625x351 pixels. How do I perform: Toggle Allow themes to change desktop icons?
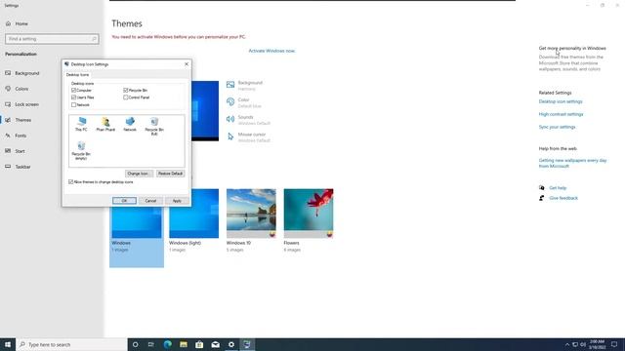point(71,182)
